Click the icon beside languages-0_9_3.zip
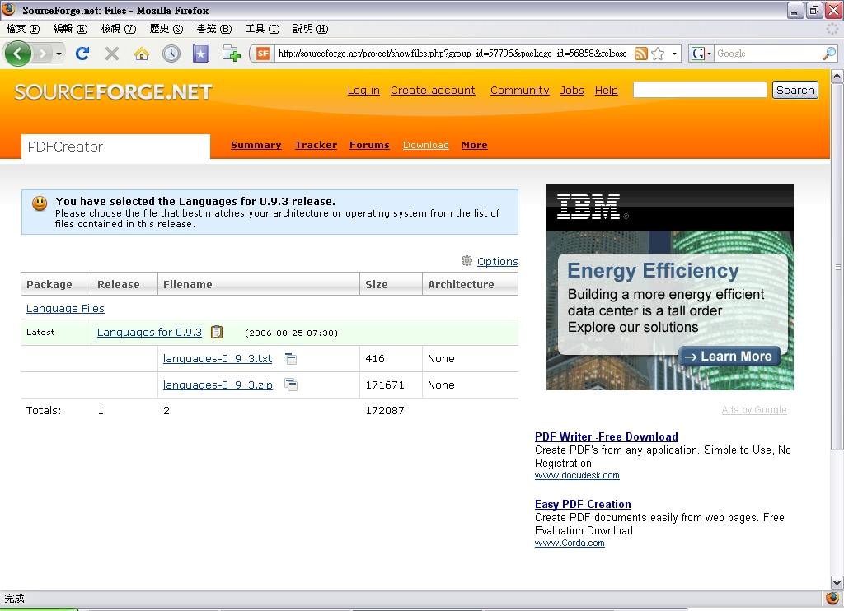The height and width of the screenshot is (611, 844). (291, 385)
